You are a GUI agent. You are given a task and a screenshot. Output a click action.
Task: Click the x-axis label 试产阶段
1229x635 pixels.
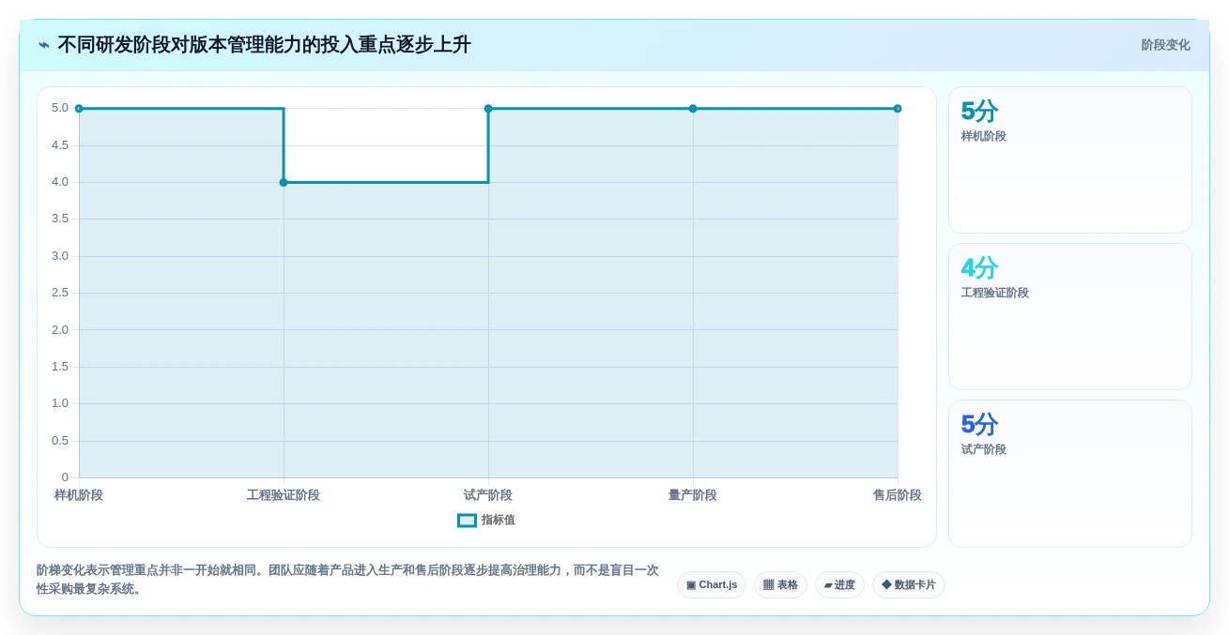[x=488, y=495]
